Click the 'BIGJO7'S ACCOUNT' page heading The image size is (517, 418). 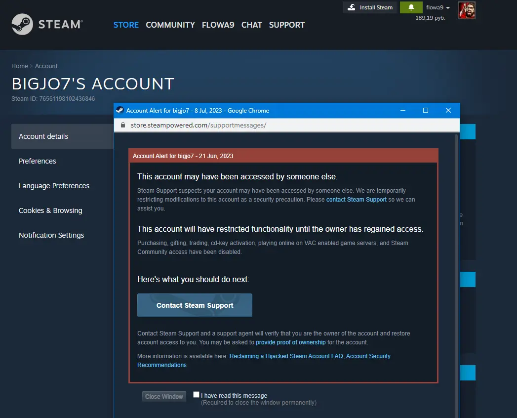(93, 84)
